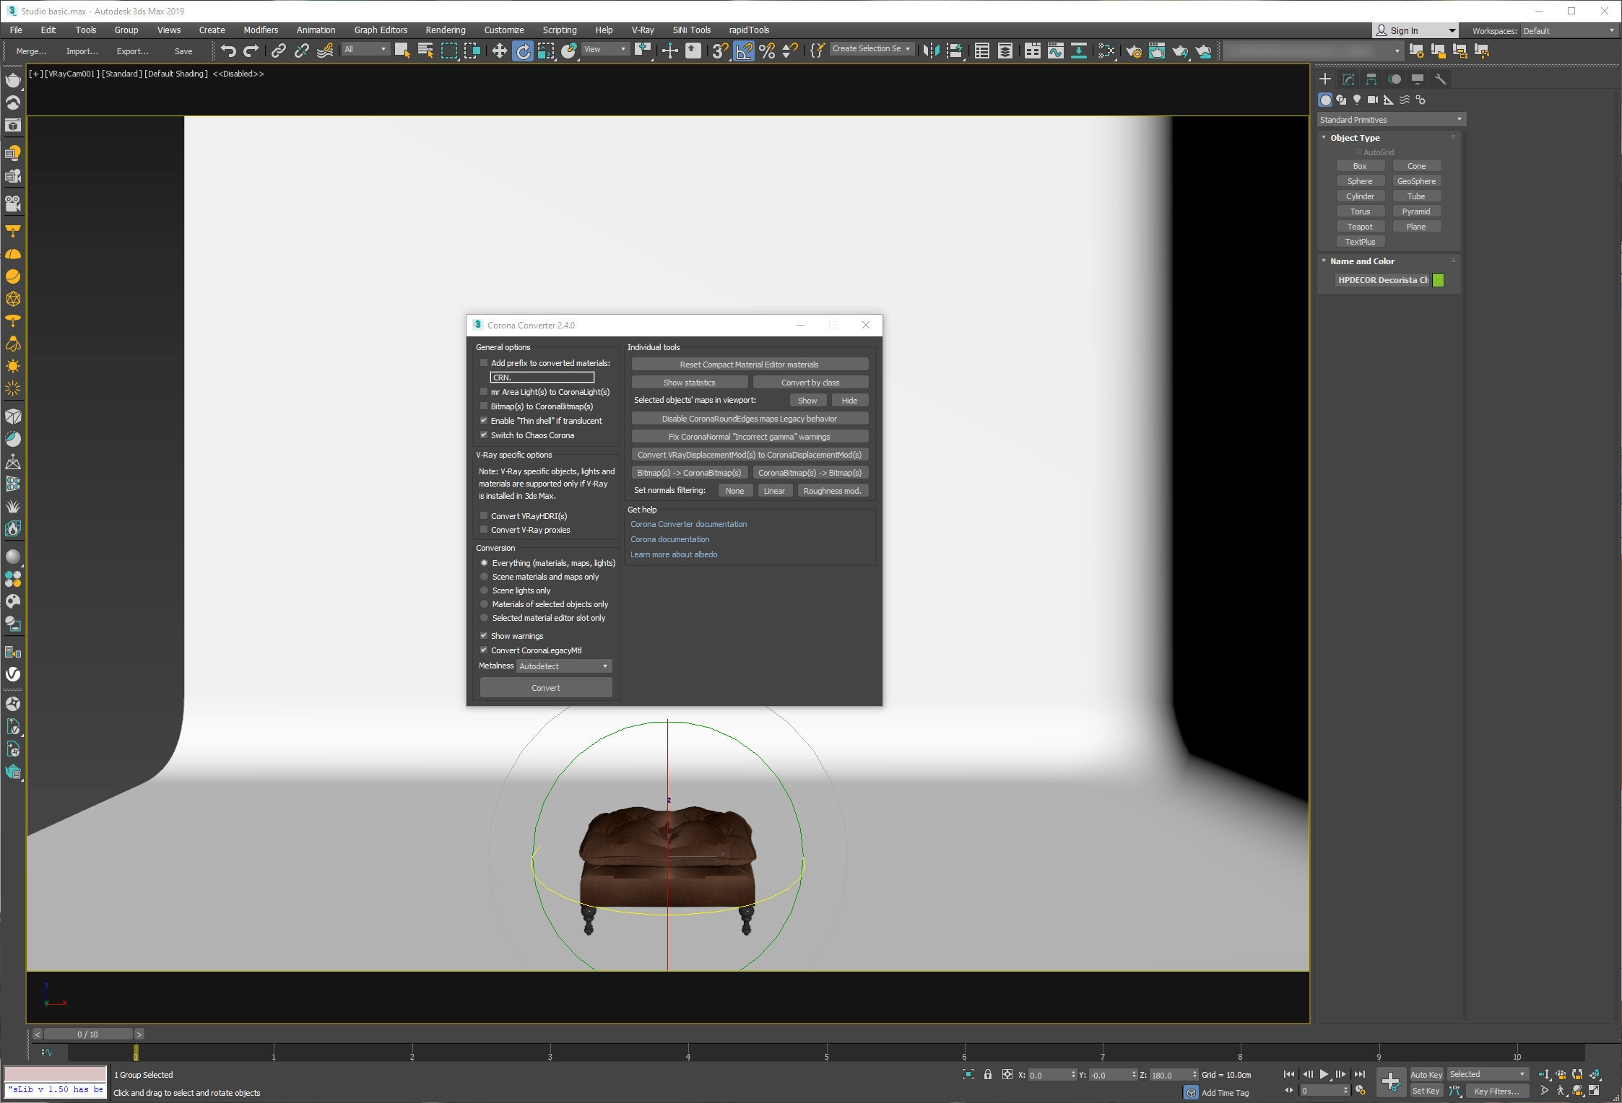The height and width of the screenshot is (1103, 1622).
Task: Open the View reference coordinate dropdown
Action: coord(605,49)
